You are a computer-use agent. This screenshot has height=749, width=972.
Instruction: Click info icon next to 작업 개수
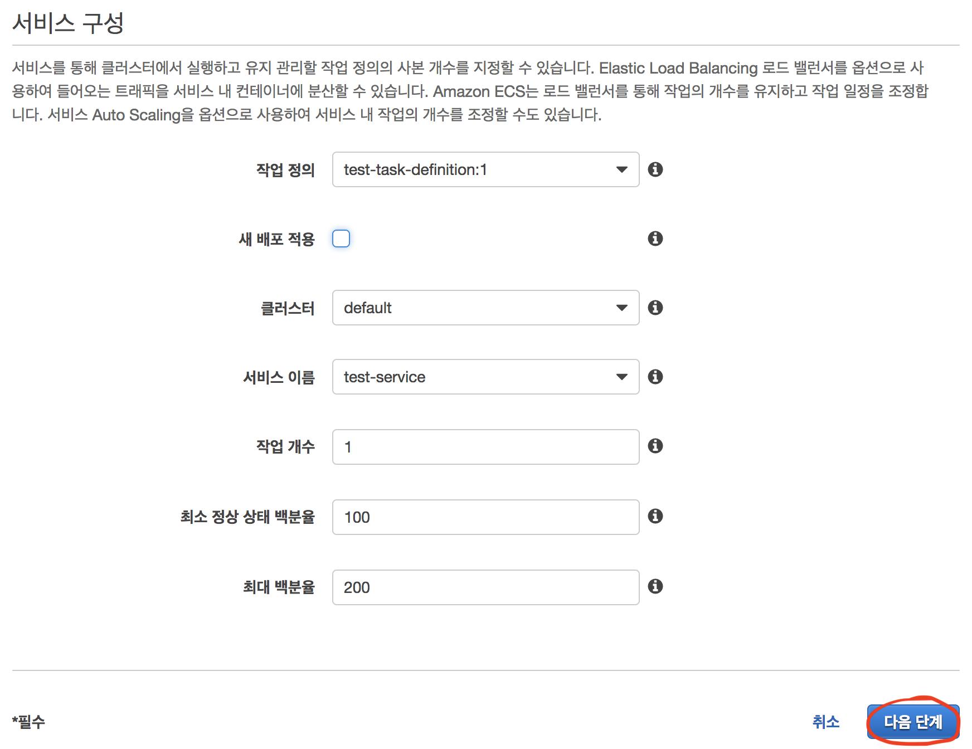(655, 446)
